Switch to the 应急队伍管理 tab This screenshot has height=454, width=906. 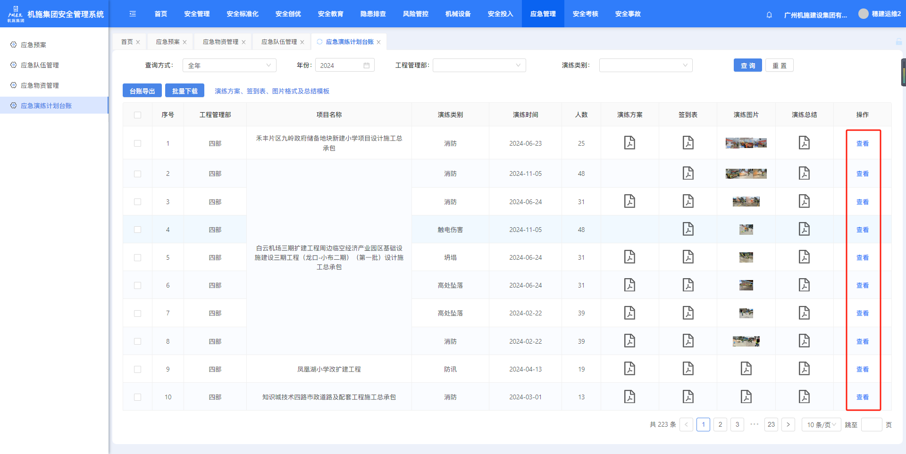279,42
